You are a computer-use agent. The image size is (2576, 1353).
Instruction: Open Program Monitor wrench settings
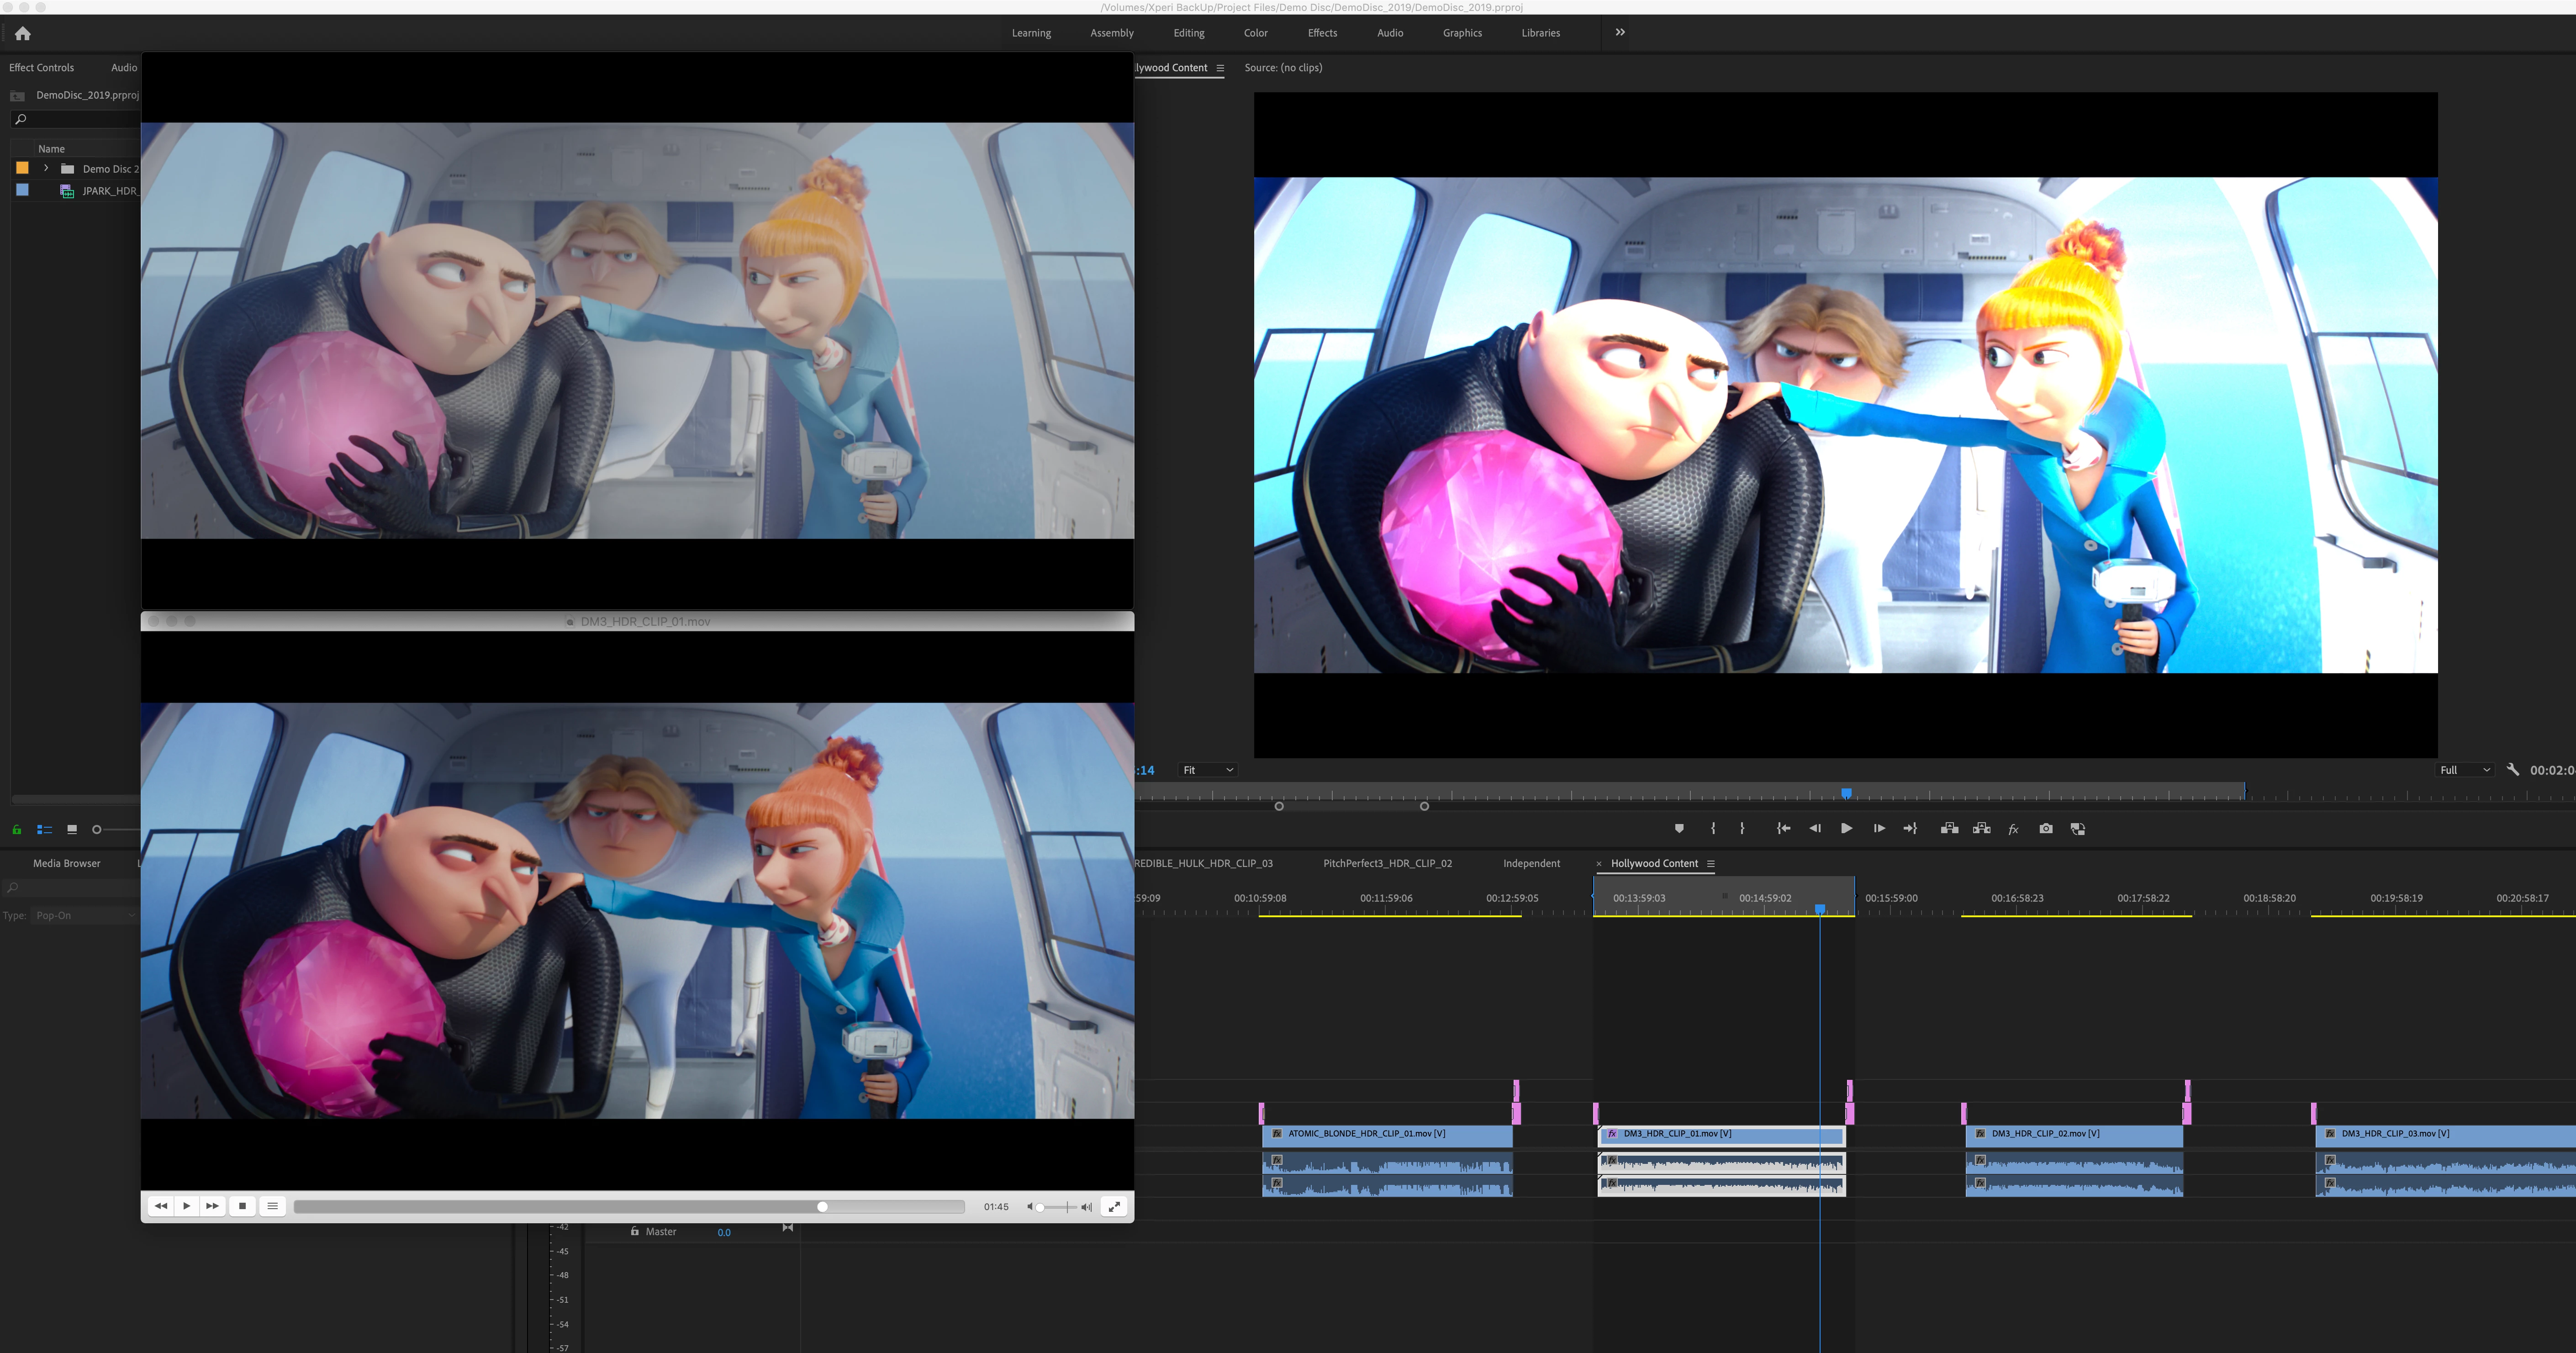pyautogui.click(x=2512, y=769)
